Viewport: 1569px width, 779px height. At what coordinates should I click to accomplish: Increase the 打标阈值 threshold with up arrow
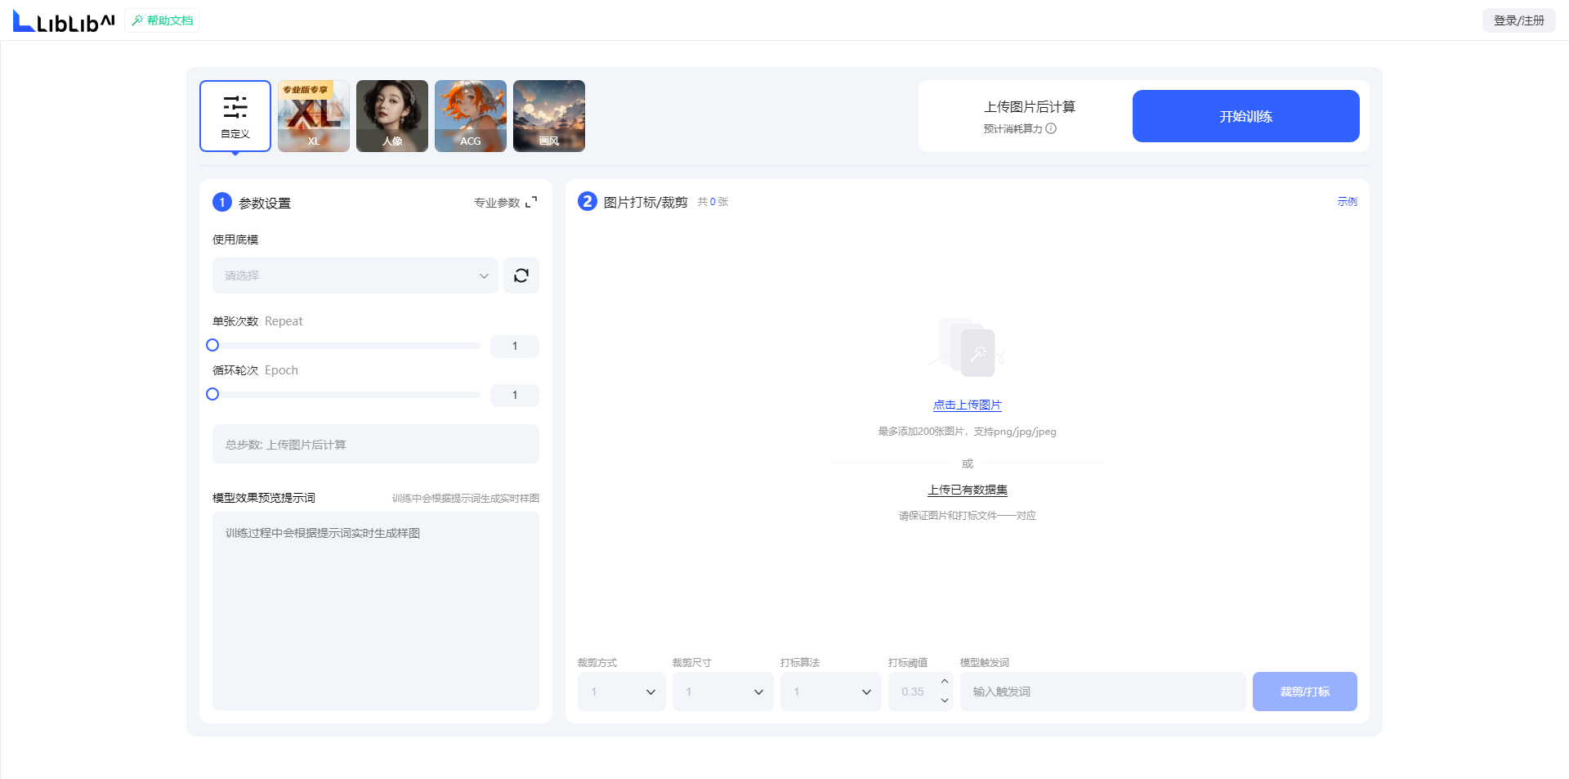point(945,682)
